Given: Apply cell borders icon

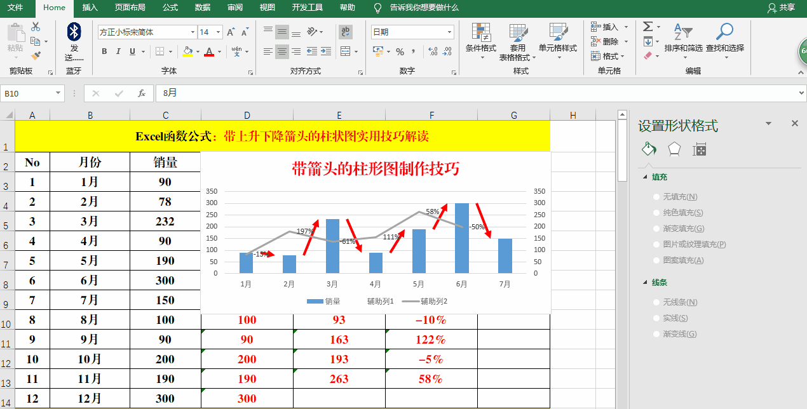Looking at the screenshot, I should click(160, 51).
